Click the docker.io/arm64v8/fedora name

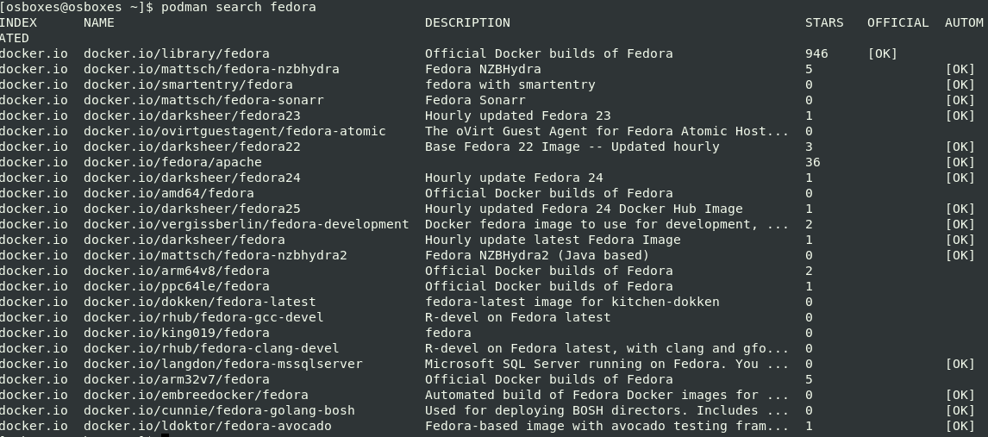click(x=177, y=271)
